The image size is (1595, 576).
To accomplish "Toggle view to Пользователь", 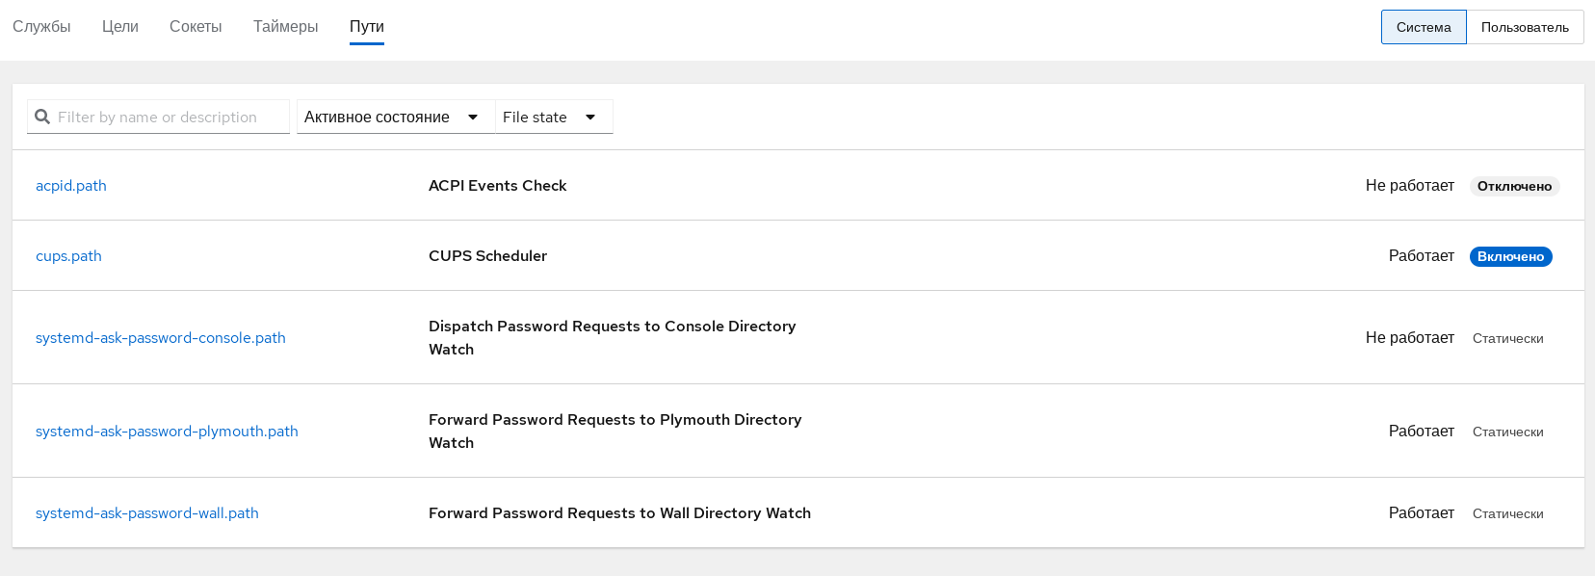I will click(1524, 27).
